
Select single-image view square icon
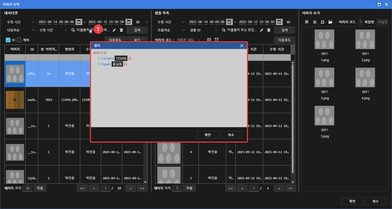point(322,22)
